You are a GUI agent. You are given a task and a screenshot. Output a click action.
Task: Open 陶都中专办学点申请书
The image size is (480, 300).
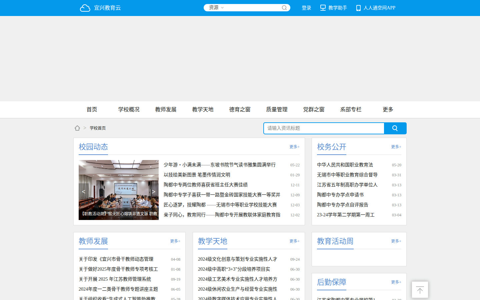(340, 195)
